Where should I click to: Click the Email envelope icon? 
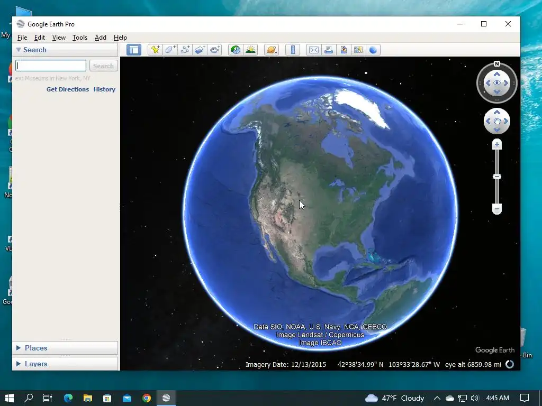pos(313,50)
